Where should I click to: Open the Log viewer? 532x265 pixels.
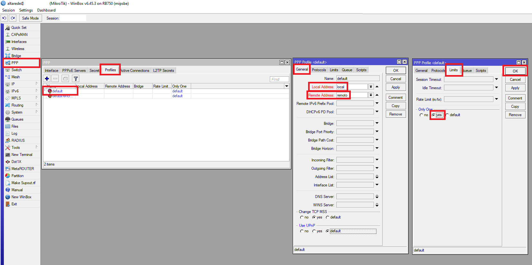(x=14, y=133)
